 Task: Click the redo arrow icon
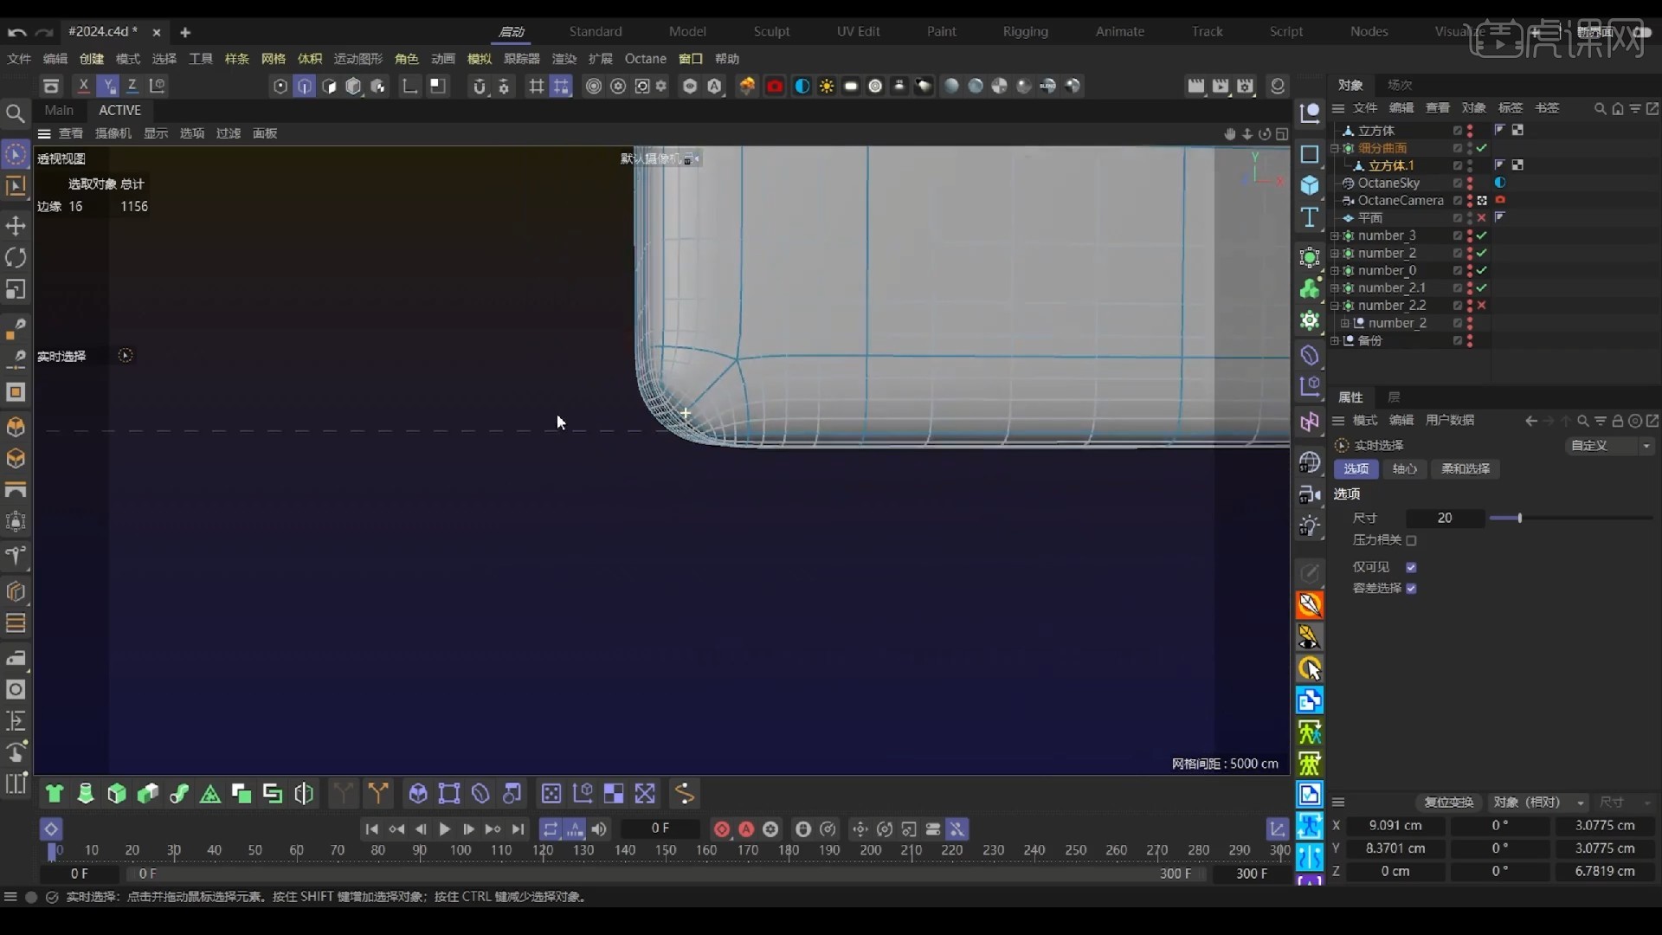[x=45, y=32]
